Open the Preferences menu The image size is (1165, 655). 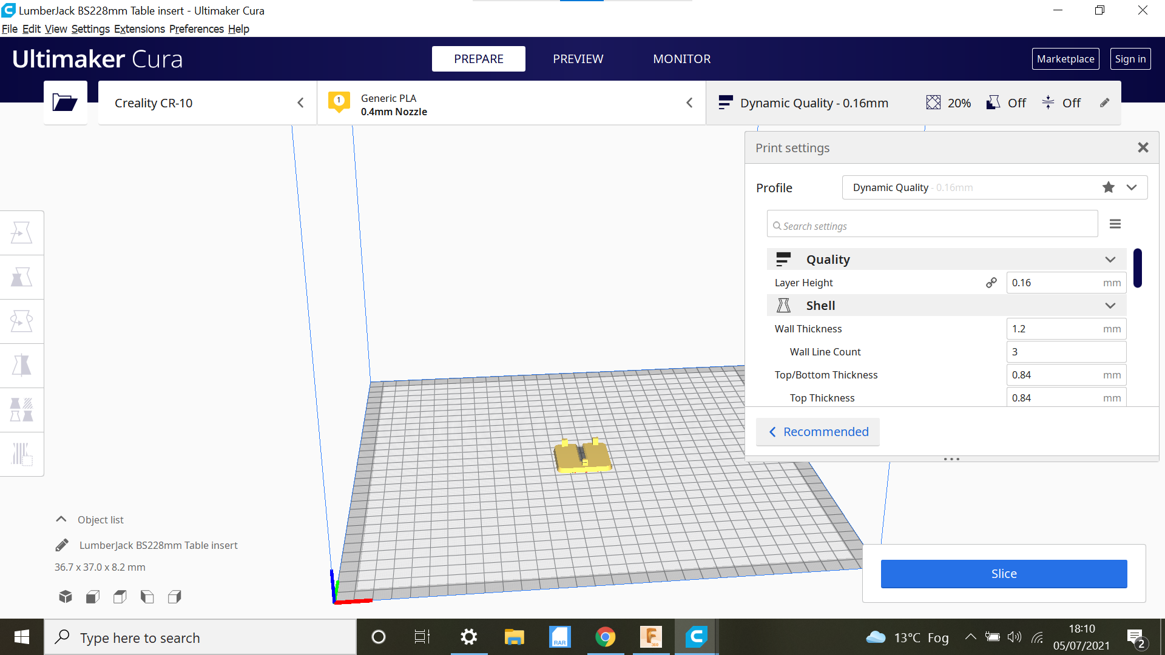197,29
